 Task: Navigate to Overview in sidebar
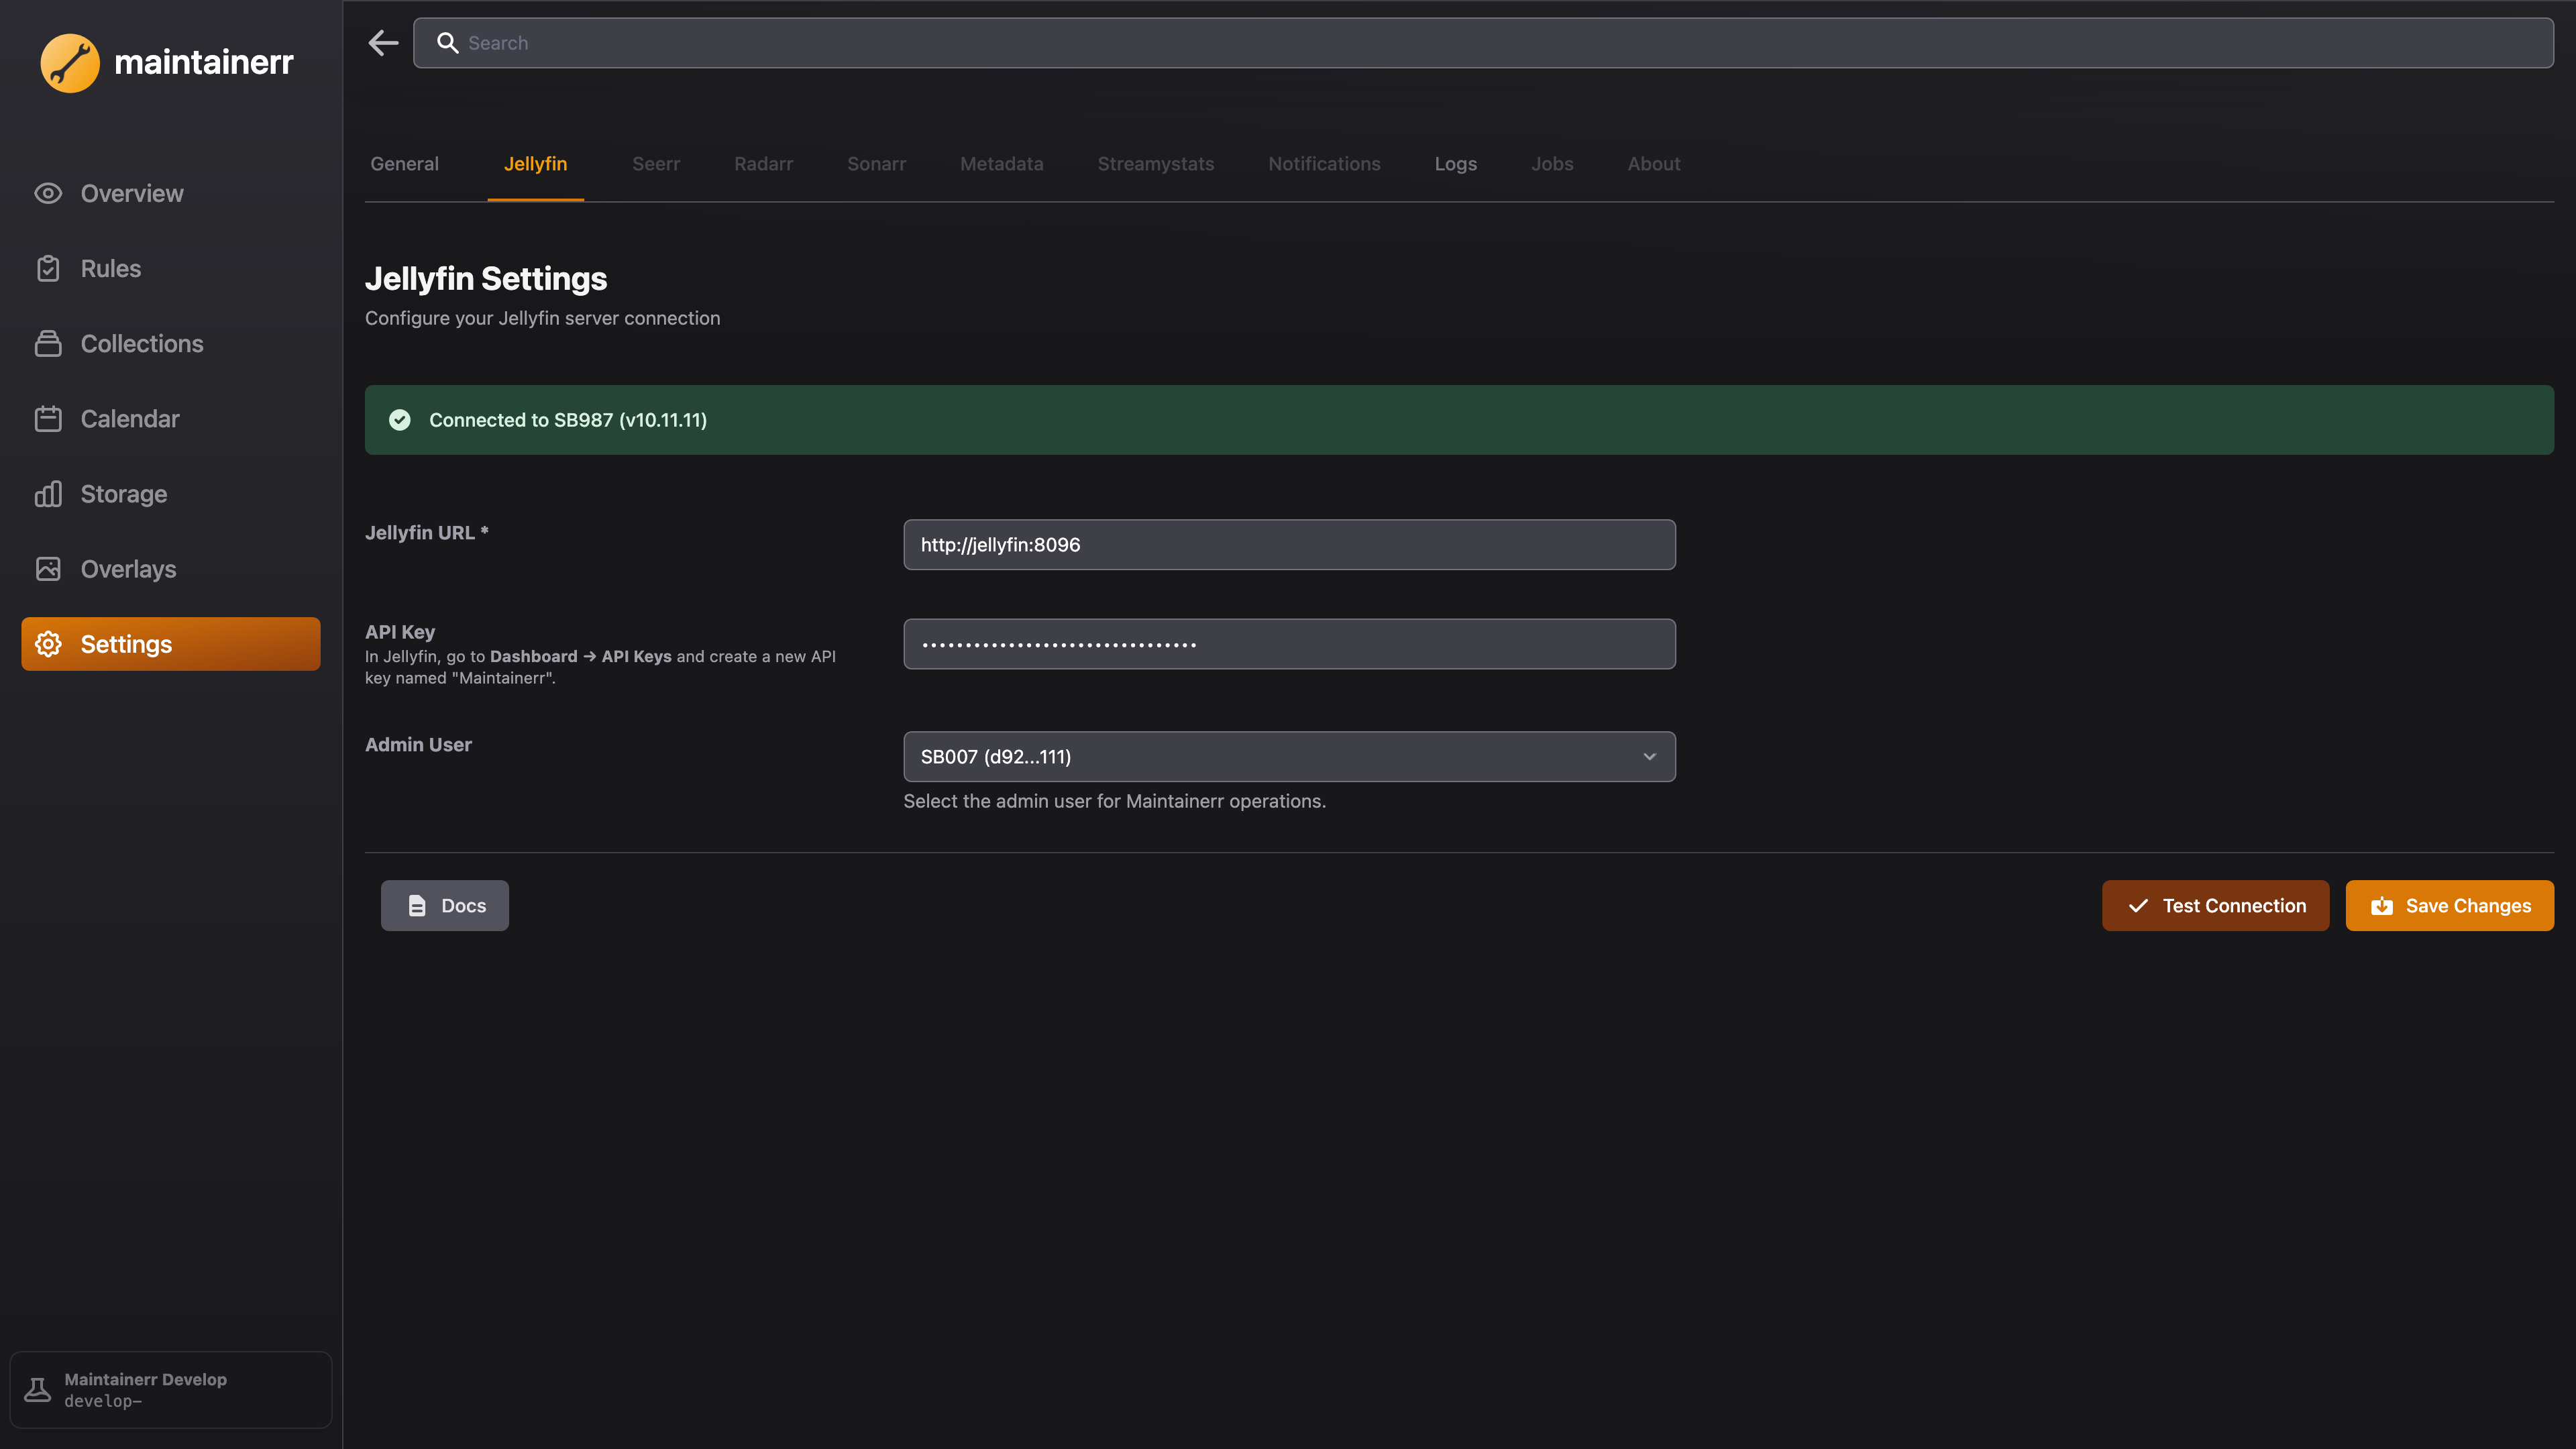tap(171, 193)
